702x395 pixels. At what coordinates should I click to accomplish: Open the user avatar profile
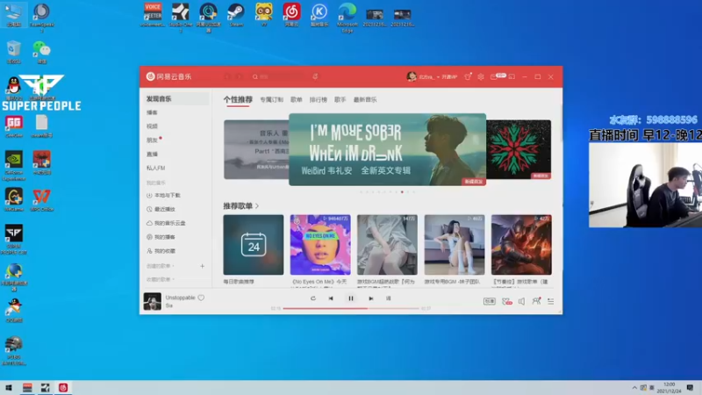pyautogui.click(x=412, y=76)
